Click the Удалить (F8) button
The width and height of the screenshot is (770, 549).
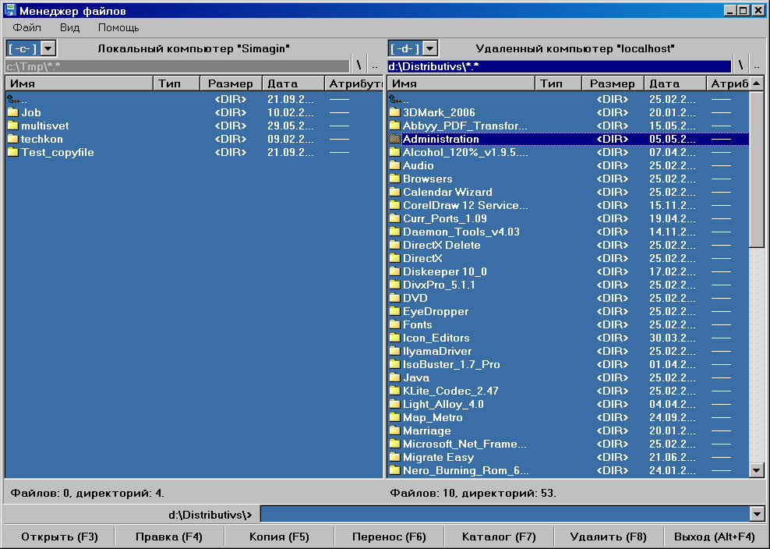(x=609, y=537)
